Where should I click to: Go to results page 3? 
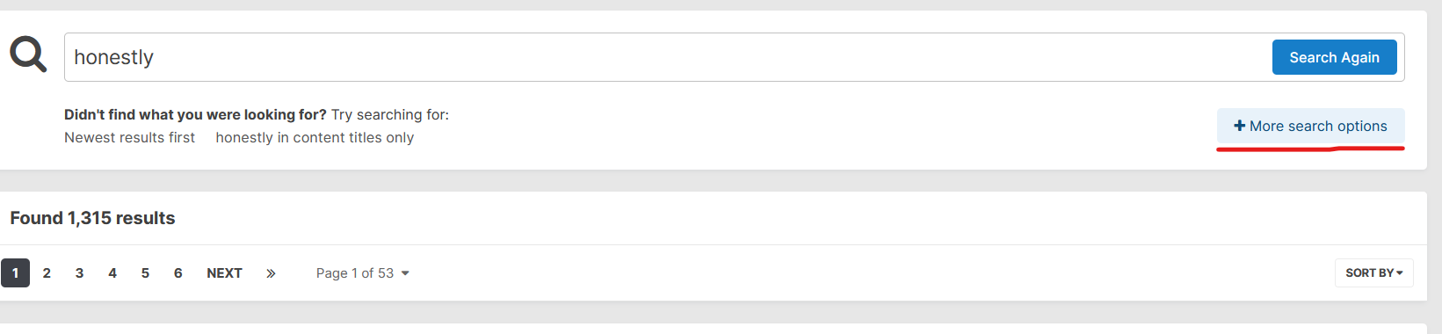(x=79, y=273)
